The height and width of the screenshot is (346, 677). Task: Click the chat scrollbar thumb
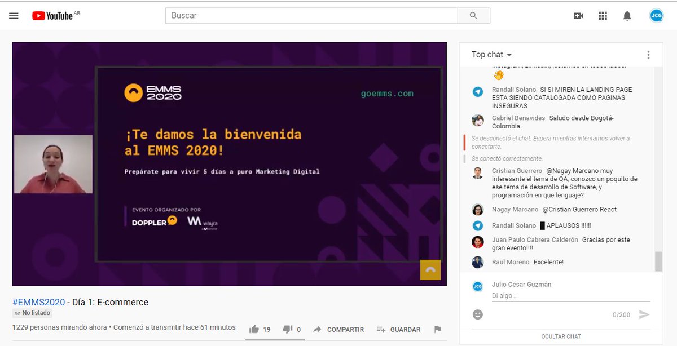[x=658, y=261]
